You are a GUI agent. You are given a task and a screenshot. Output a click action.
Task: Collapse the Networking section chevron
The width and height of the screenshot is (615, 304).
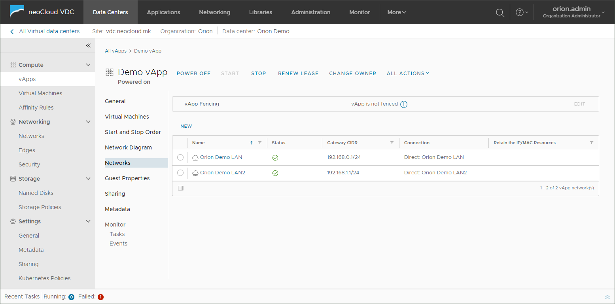(88, 122)
